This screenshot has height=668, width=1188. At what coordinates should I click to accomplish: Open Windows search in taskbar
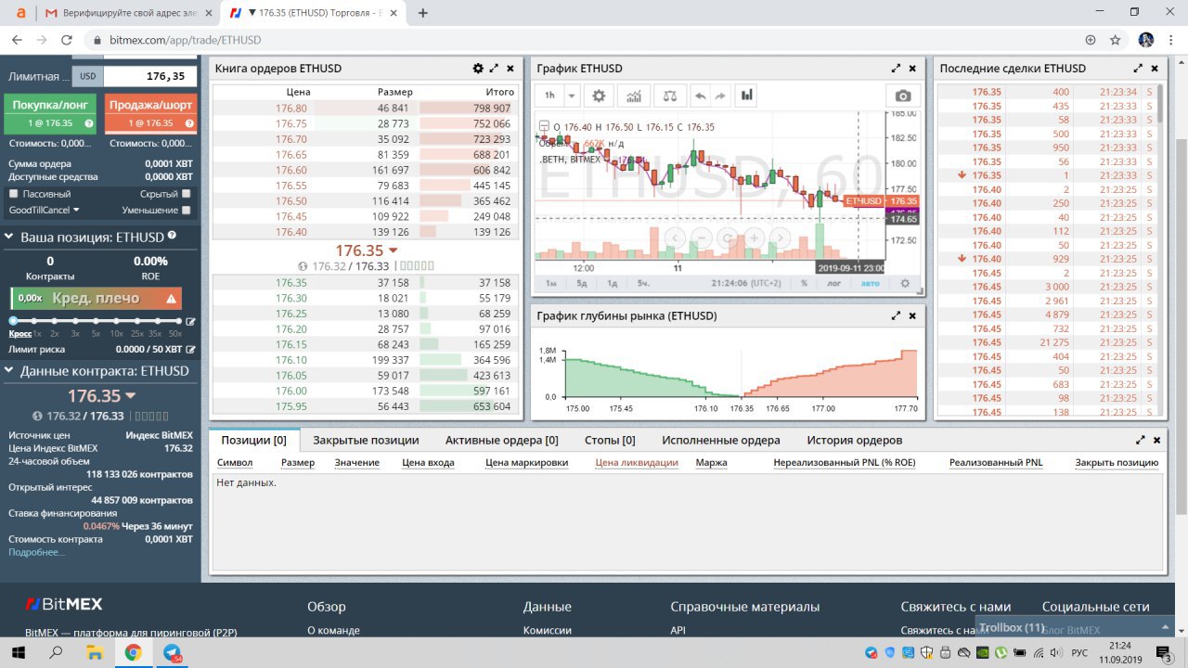point(56,653)
